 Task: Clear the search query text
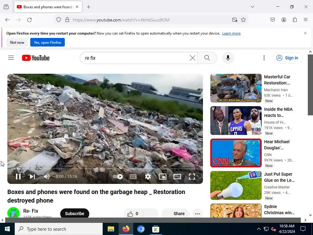pyautogui.click(x=193, y=58)
